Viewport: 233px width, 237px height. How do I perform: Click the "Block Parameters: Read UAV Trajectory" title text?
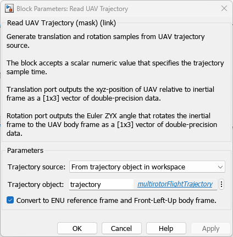click(72, 9)
